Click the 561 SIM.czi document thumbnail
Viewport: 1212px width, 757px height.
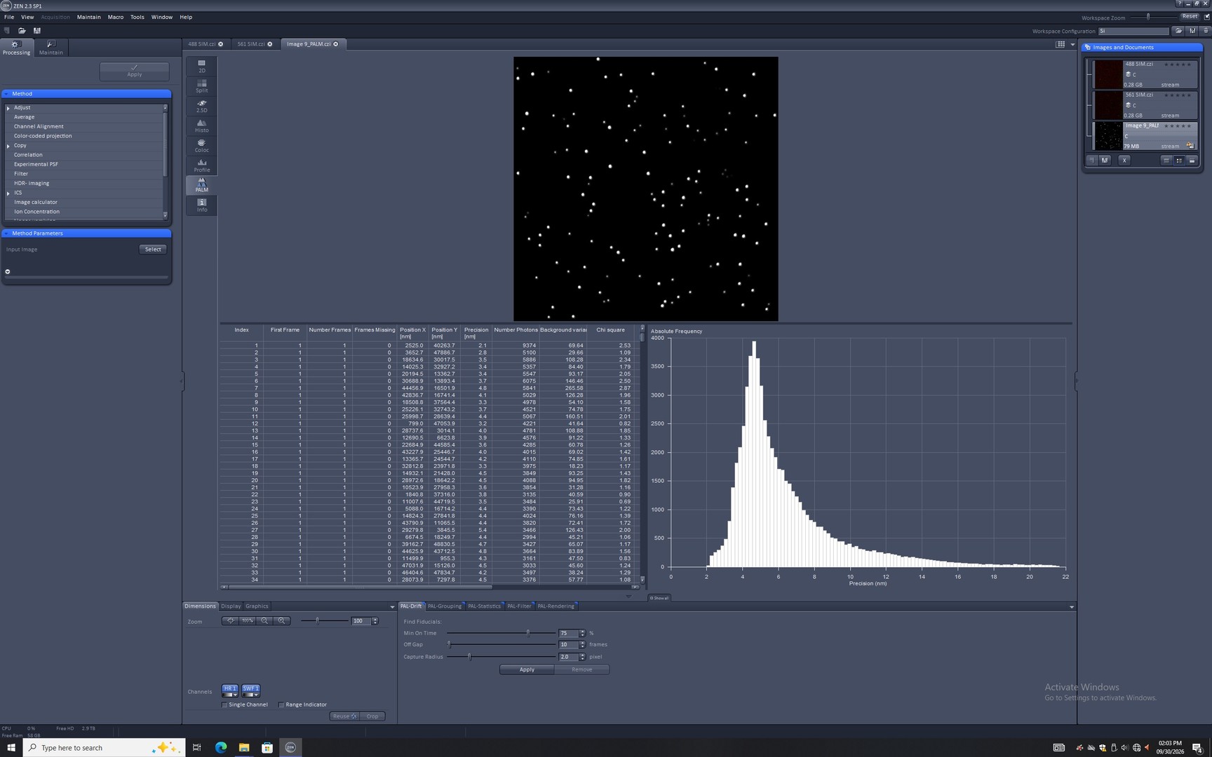pyautogui.click(x=1108, y=105)
